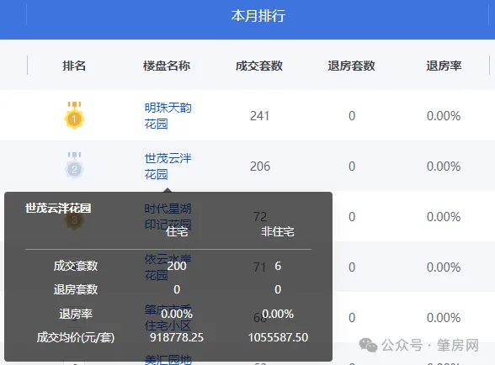495x365 pixels.
Task: Click the 1055587.50 average price value
Action: point(278,337)
